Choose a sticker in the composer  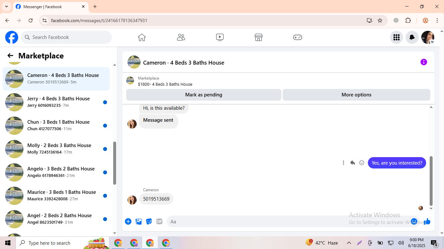(149, 221)
